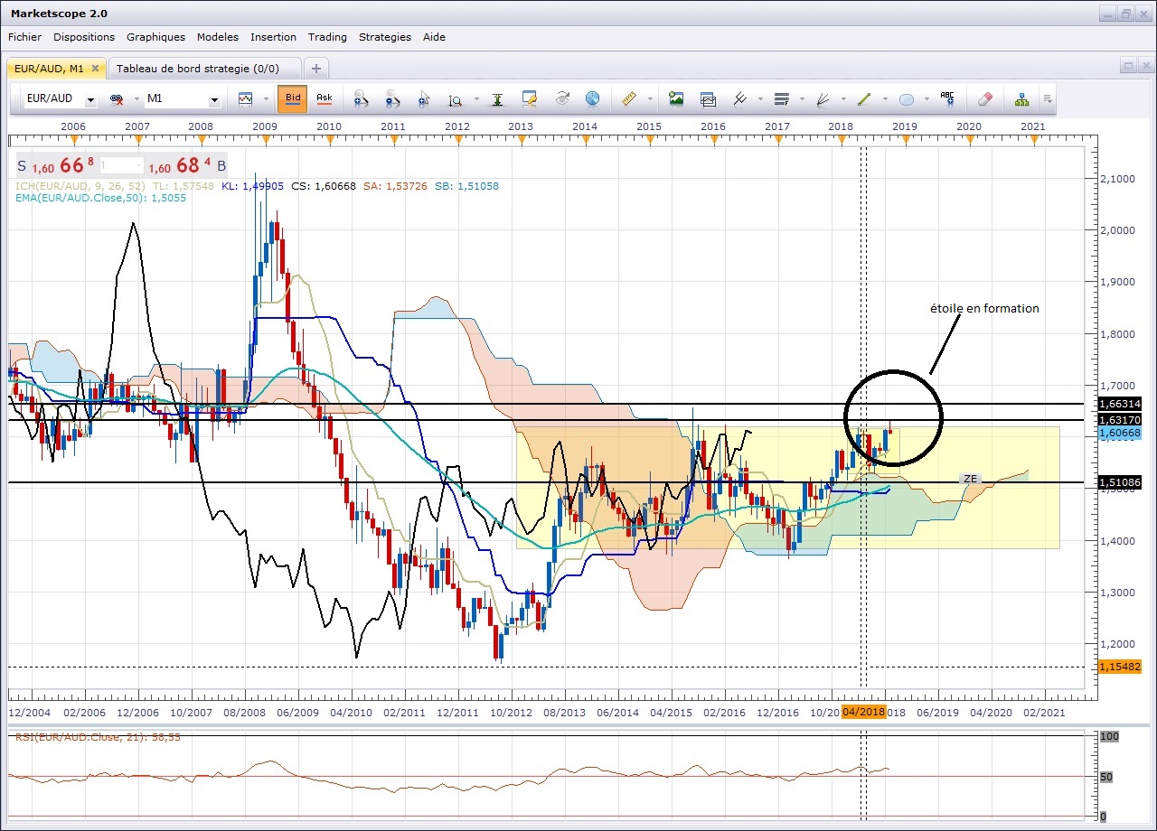Select the ABC text label tool
The image size is (1157, 831).
coord(946,98)
